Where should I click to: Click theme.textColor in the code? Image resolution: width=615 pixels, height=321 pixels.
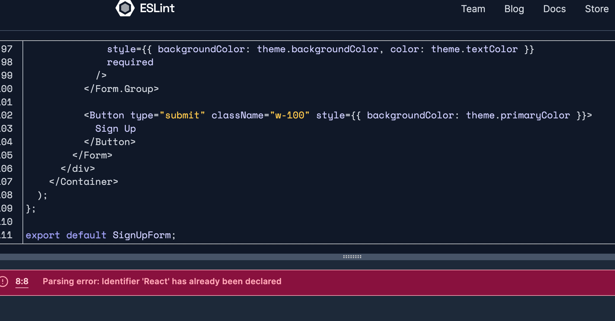click(474, 49)
